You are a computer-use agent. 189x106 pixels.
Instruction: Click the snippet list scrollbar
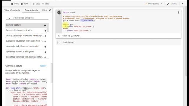(48, 27)
